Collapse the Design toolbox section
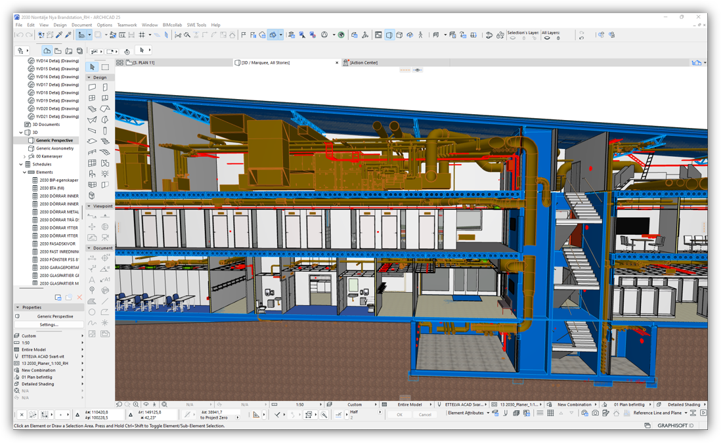Image resolution: width=721 pixels, height=443 pixels. [x=89, y=77]
